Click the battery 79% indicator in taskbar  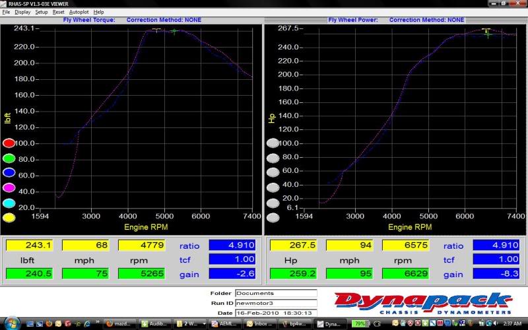(x=361, y=324)
